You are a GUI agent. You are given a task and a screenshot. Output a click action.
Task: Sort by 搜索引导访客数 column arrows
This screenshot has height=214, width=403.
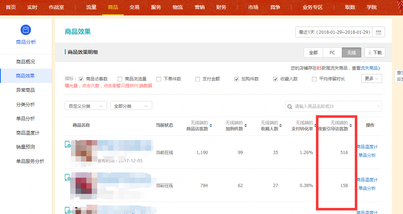351,126
